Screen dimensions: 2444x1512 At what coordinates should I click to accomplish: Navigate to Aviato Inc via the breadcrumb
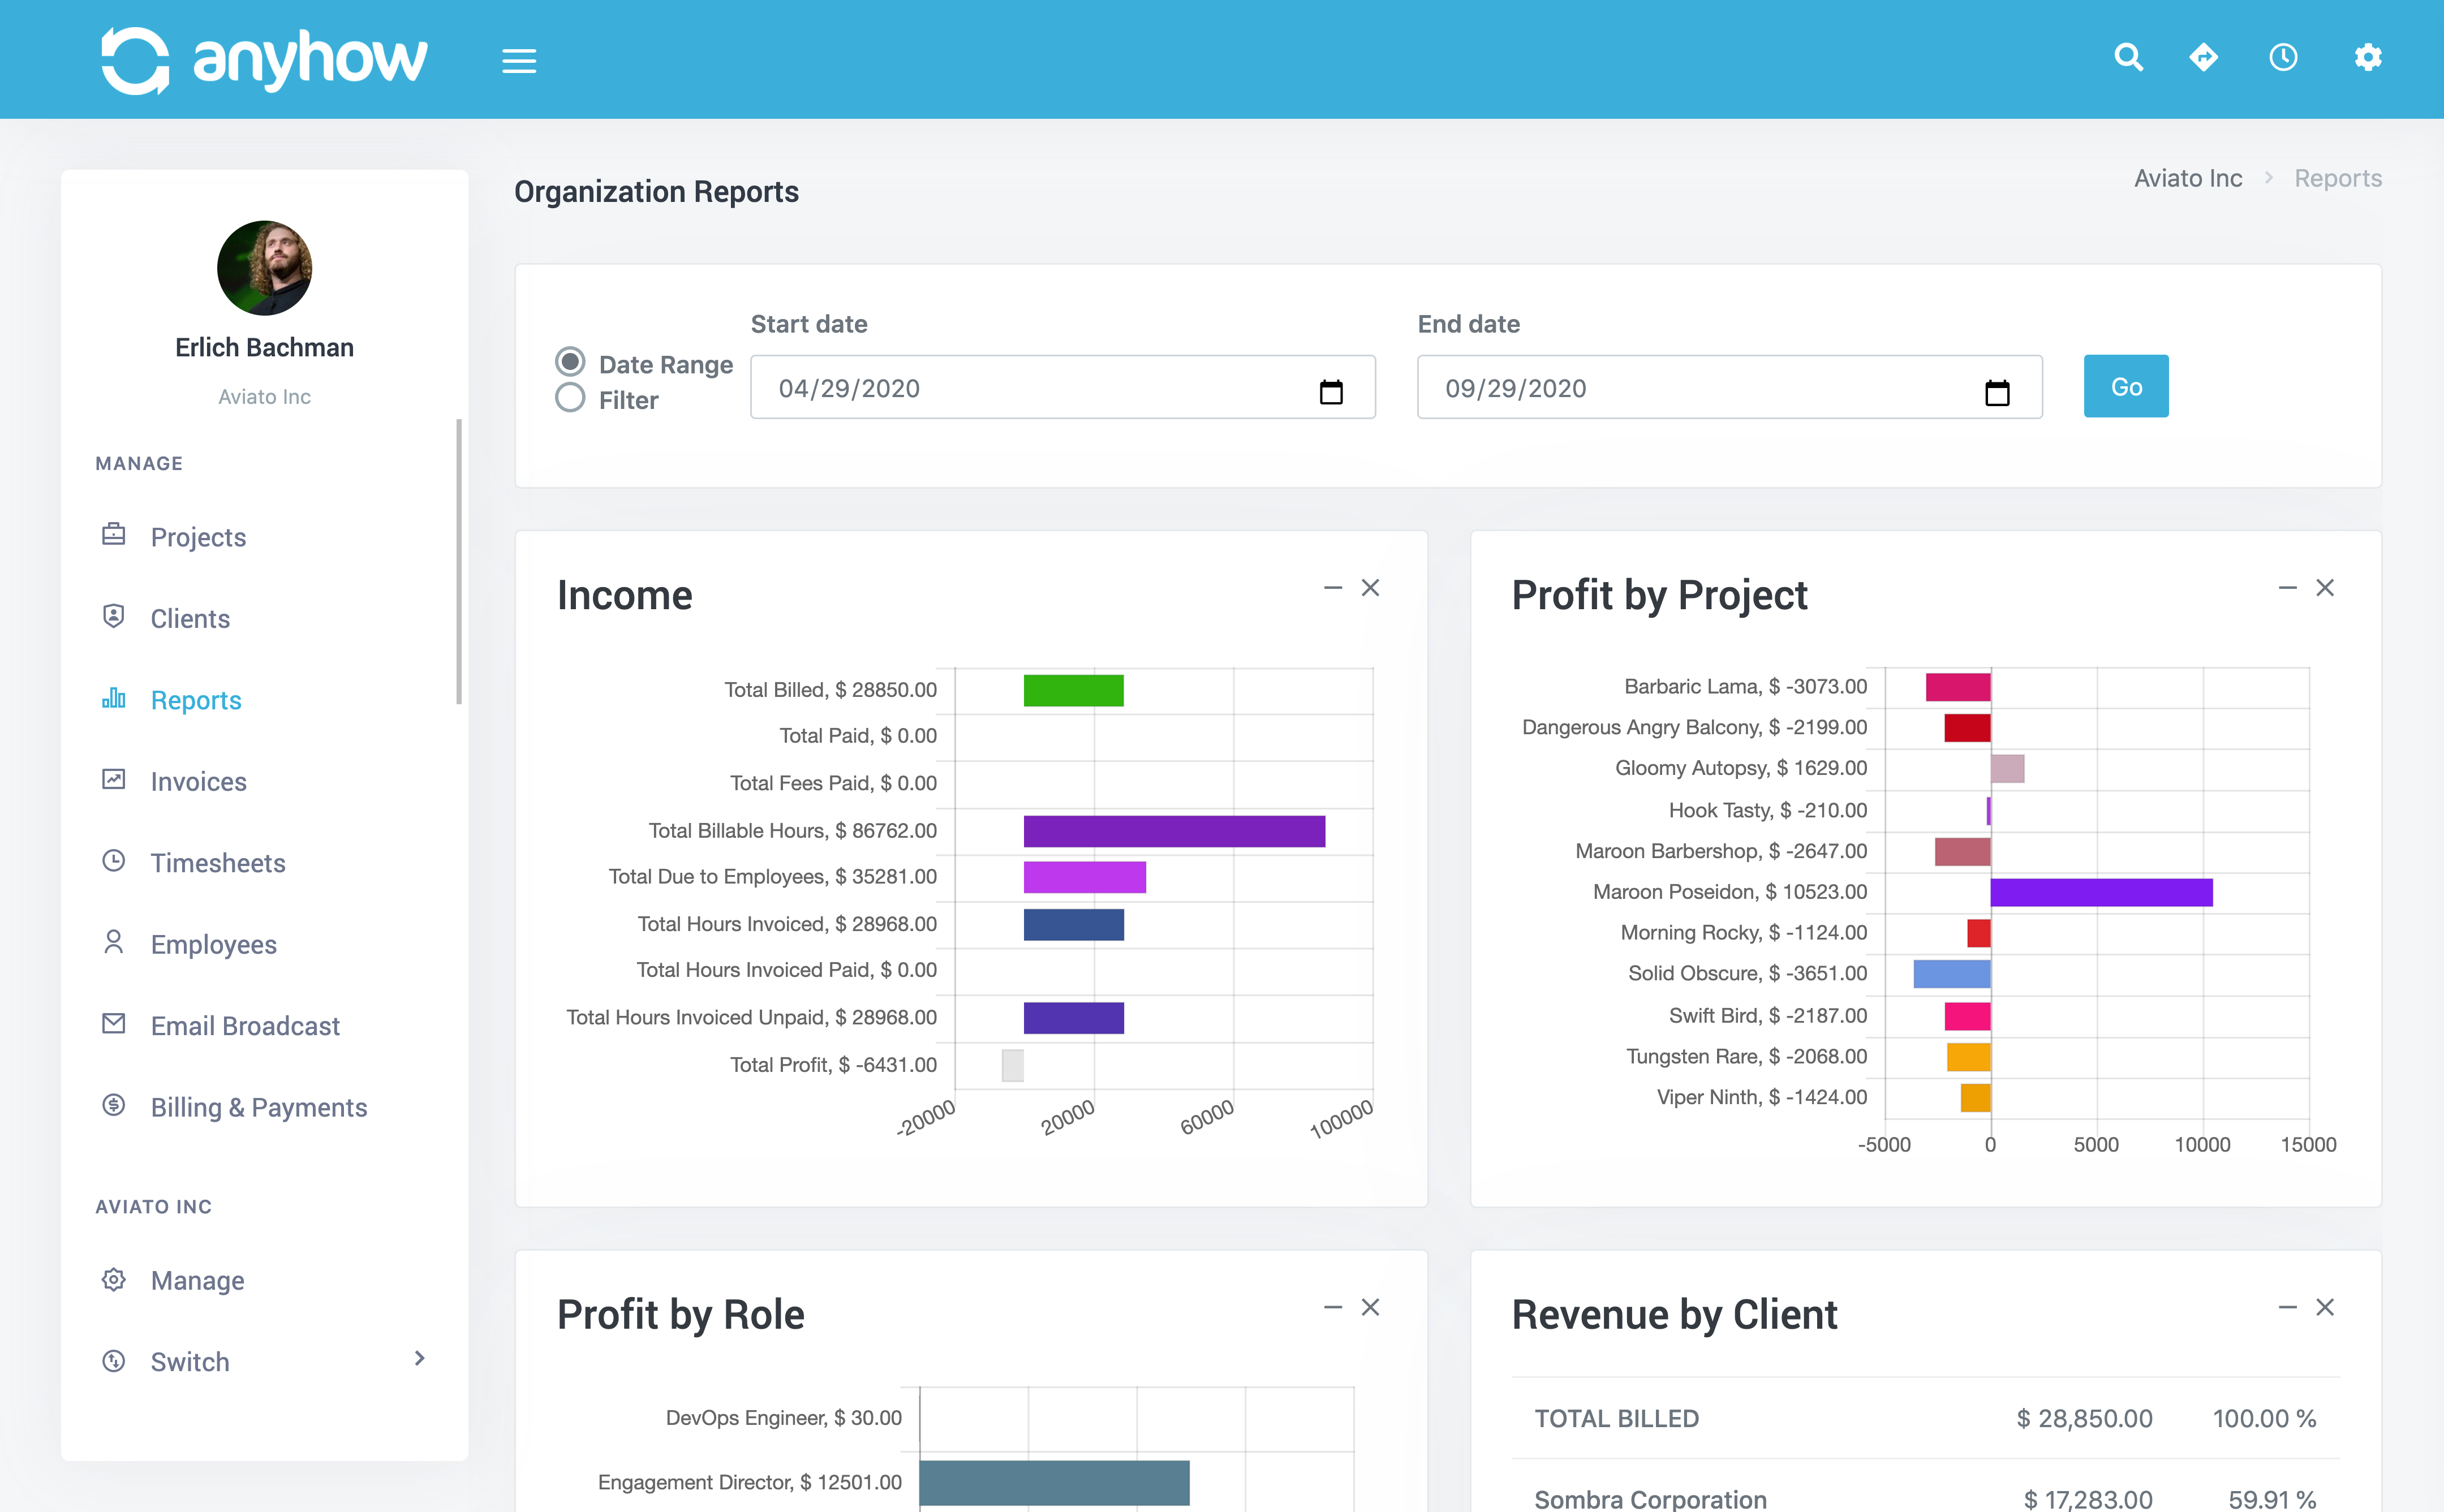[2187, 177]
